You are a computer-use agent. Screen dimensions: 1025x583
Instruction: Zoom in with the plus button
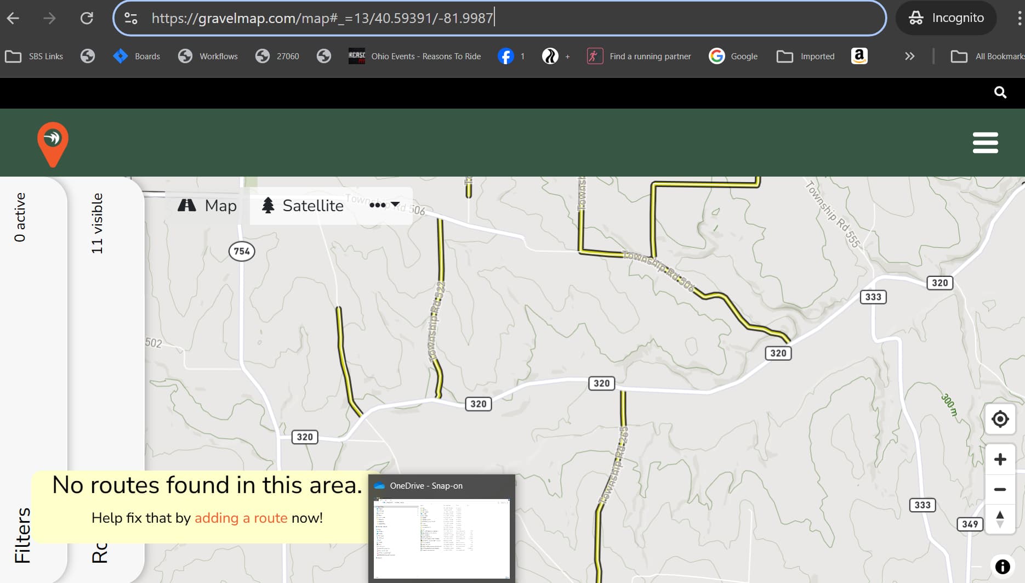click(1000, 459)
